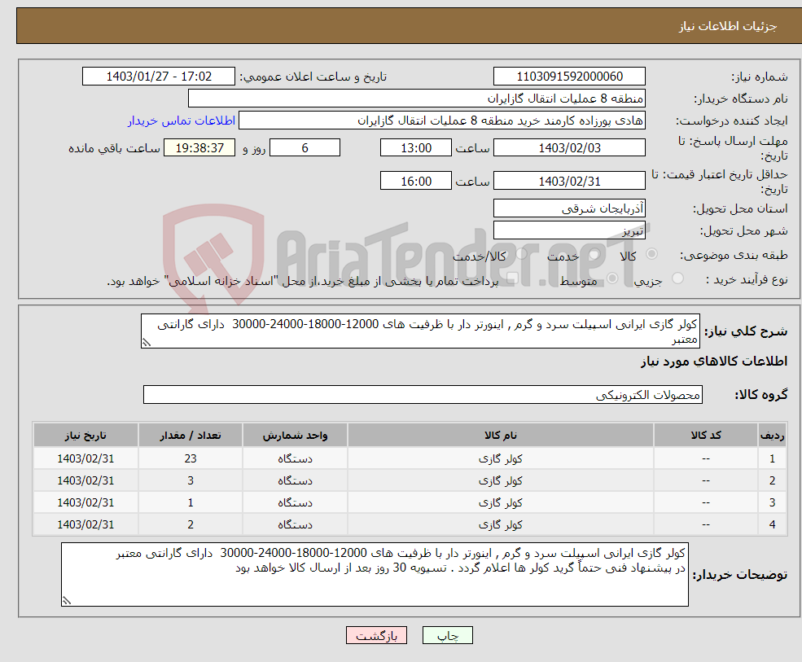Click the تاریخ نیاز column header
This screenshot has height=662, width=802.
85,435
